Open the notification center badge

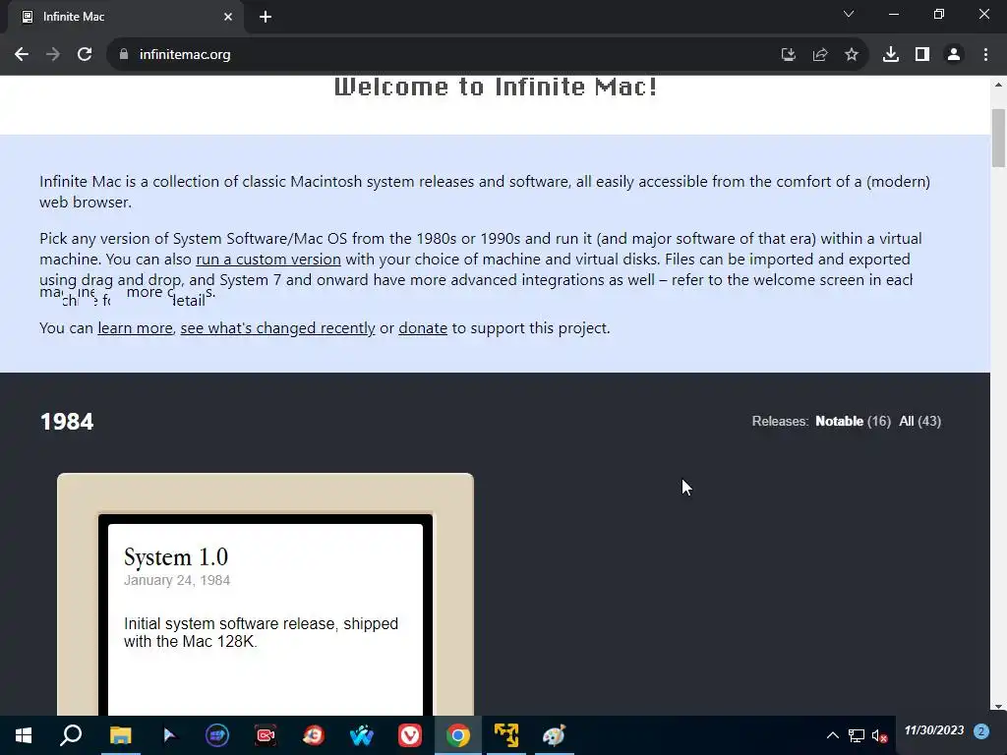(x=981, y=731)
